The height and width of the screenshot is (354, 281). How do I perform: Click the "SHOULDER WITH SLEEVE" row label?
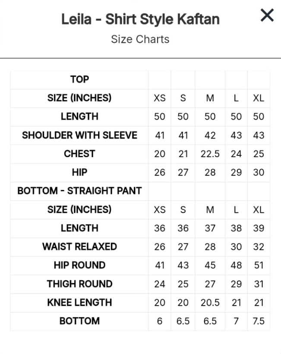[x=79, y=135]
